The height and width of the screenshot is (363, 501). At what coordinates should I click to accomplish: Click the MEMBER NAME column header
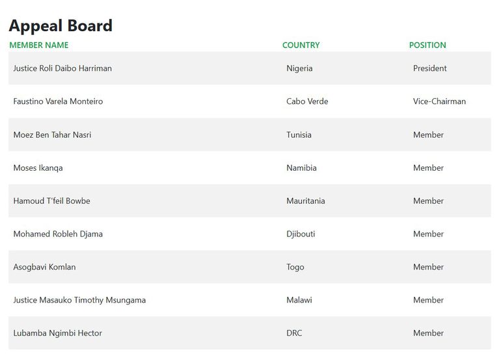coord(39,45)
